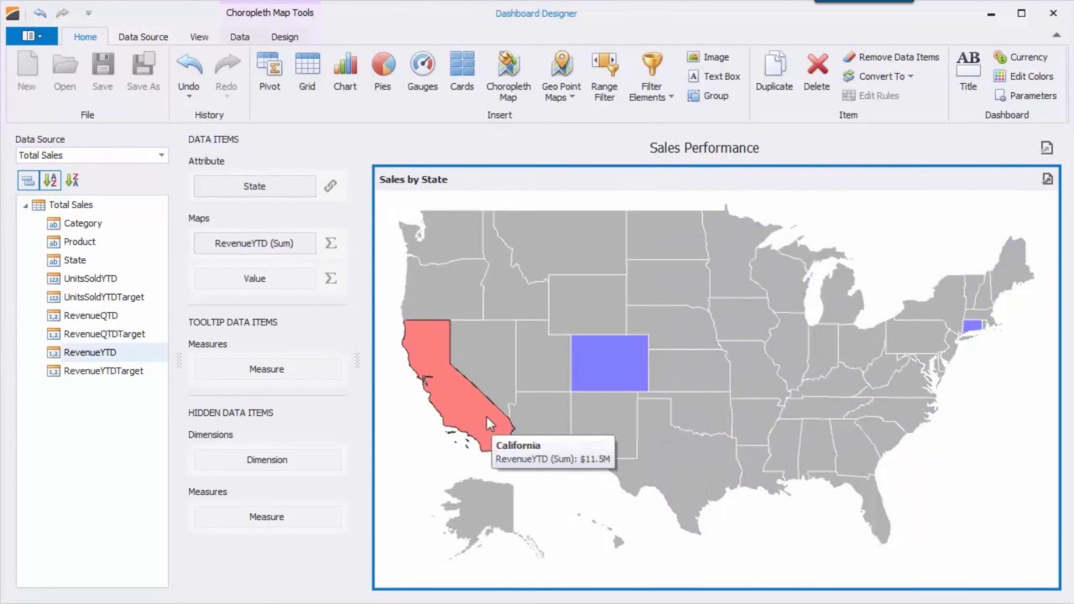Click the State attribute data item
This screenshot has width=1074, height=604.
(254, 186)
